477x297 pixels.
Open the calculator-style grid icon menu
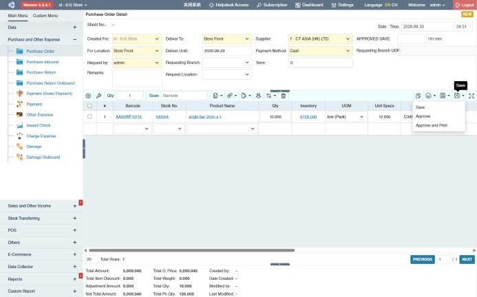click(x=445, y=96)
